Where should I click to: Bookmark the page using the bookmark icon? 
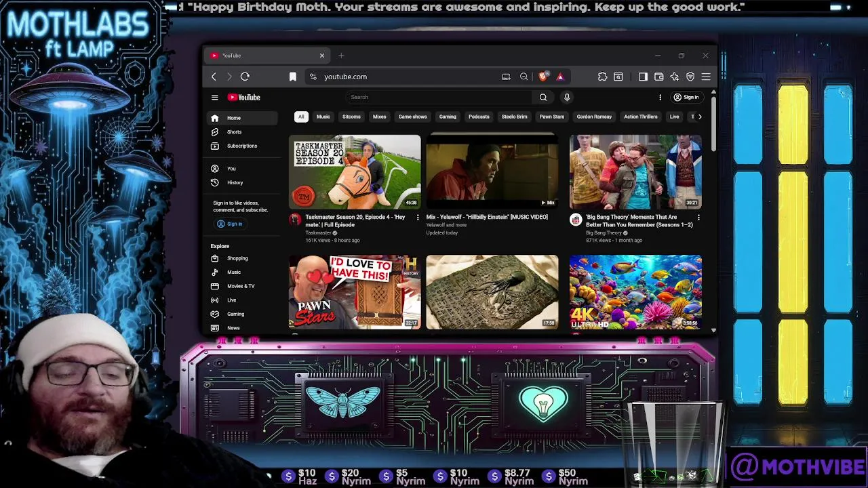click(293, 77)
